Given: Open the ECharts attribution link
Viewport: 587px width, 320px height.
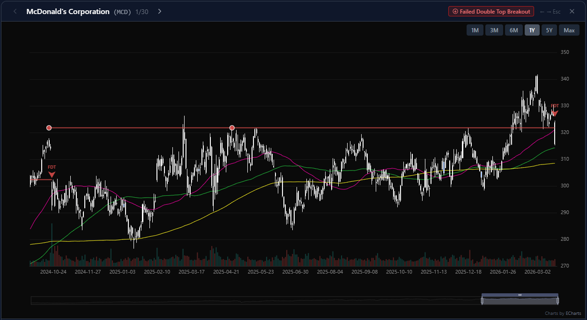Looking at the screenshot, I should tap(572, 313).
